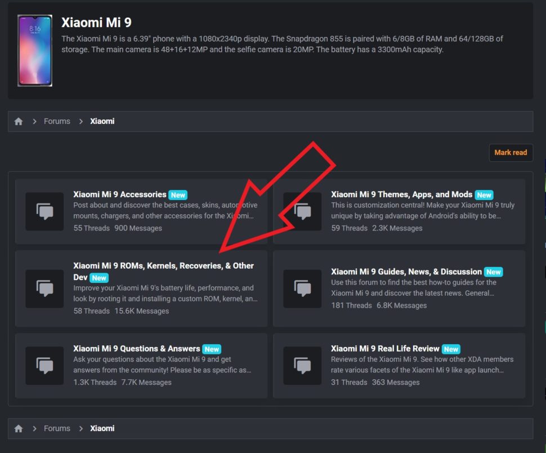
Task: Click the chat icon beside Guides, News, & Discussion
Action: pyautogui.click(x=302, y=288)
